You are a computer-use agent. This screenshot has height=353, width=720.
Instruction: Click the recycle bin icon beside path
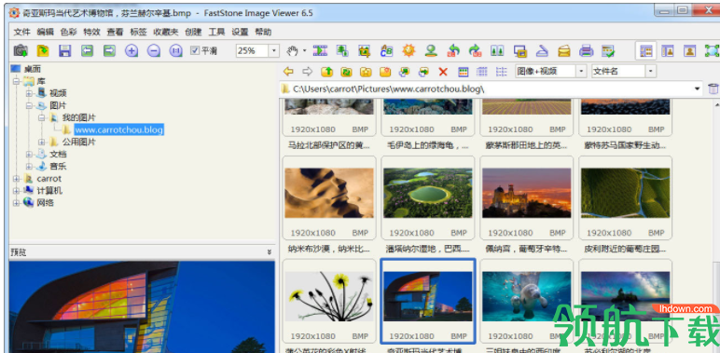click(x=713, y=88)
